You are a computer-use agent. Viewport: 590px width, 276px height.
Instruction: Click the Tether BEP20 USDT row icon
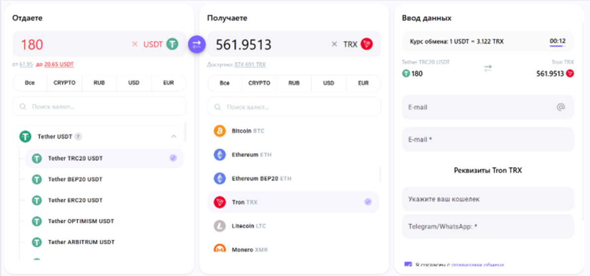coord(37,180)
